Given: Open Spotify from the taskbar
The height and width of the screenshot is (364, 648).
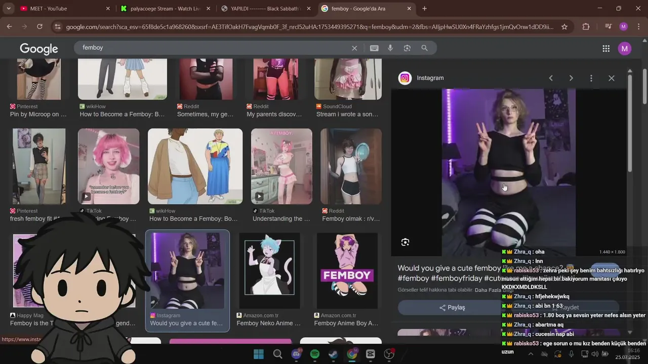Looking at the screenshot, I should [x=314, y=354].
